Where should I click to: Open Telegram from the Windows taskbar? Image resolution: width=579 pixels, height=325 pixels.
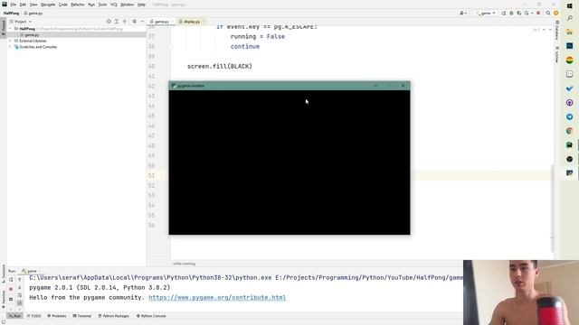point(569,116)
